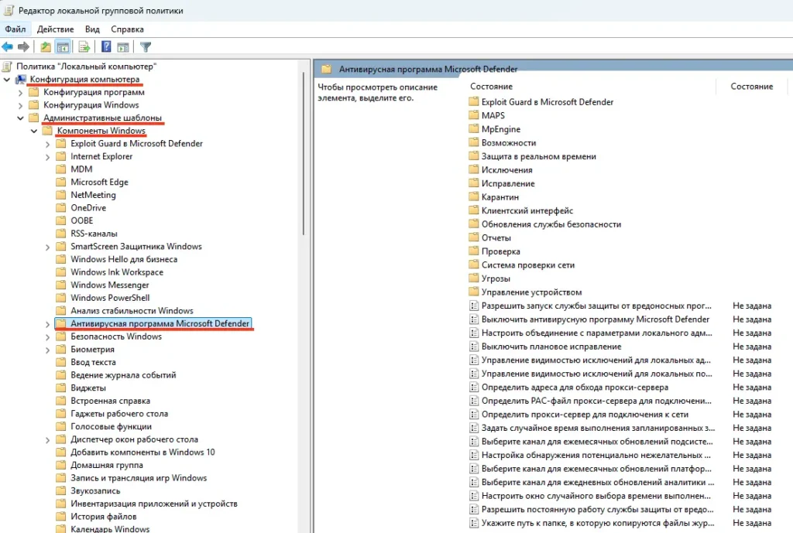Toggle the Show/Hide action pane icon
This screenshot has width=793, height=533.
tap(123, 47)
